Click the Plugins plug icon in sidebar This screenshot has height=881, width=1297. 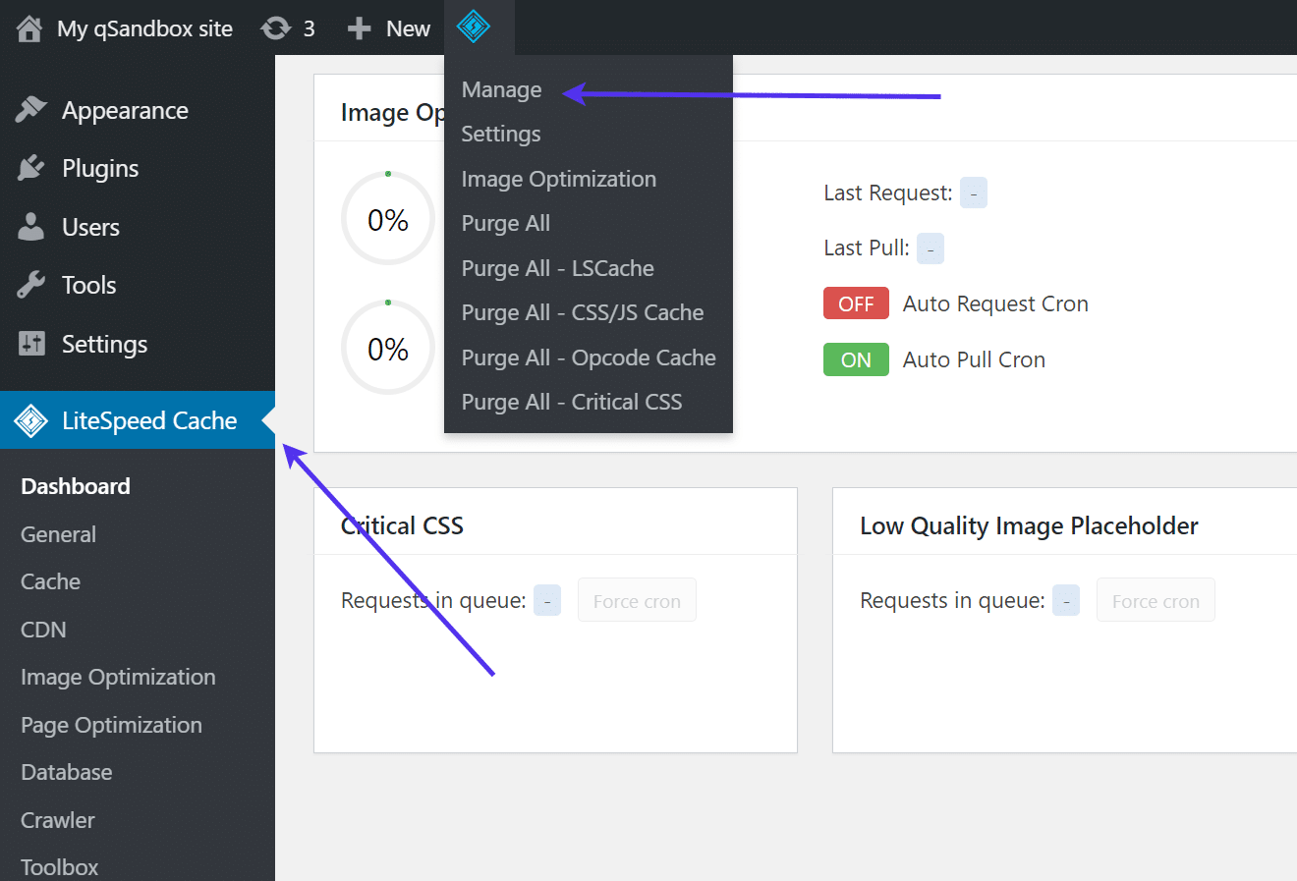[31, 167]
